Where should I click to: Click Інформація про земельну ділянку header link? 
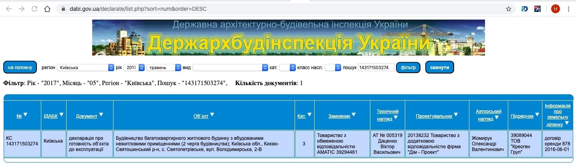(558, 115)
